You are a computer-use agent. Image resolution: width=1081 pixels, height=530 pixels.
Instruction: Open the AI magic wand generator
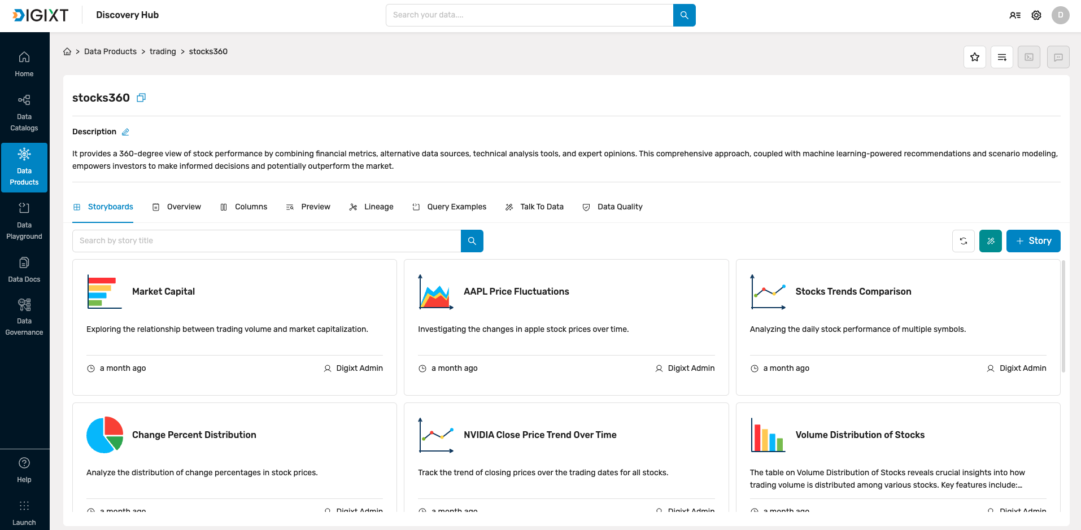[990, 241]
